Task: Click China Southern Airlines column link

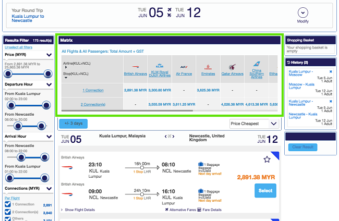Action: click(257, 73)
